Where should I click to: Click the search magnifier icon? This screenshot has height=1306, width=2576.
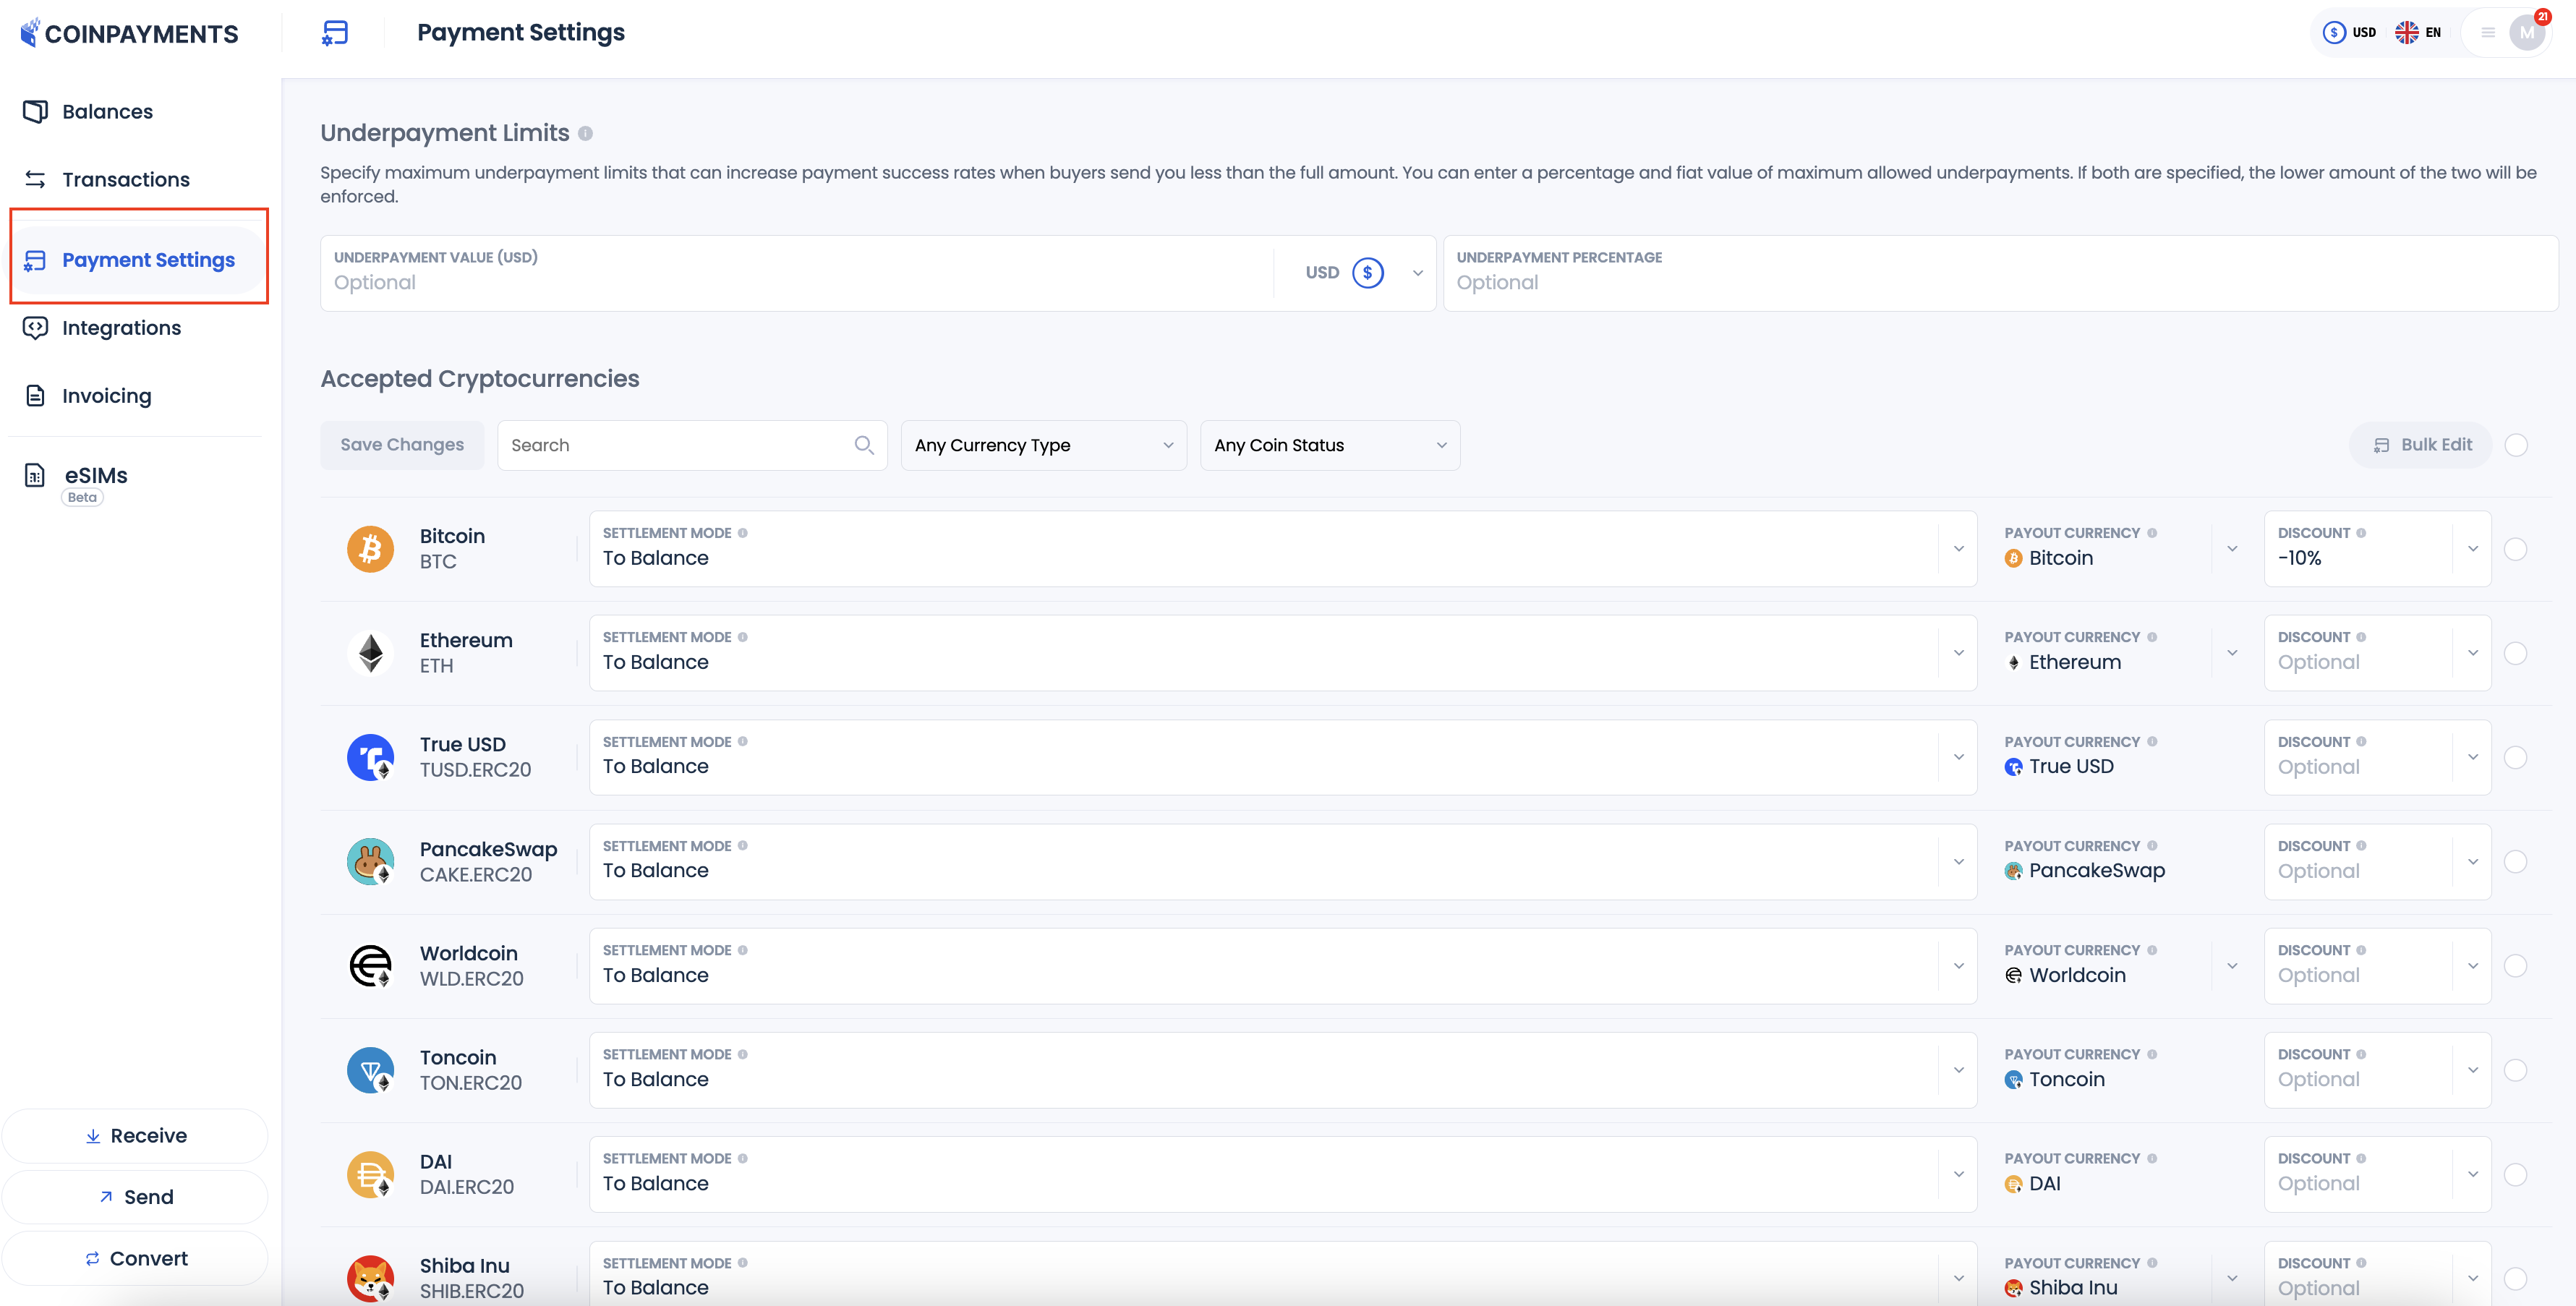(x=864, y=445)
